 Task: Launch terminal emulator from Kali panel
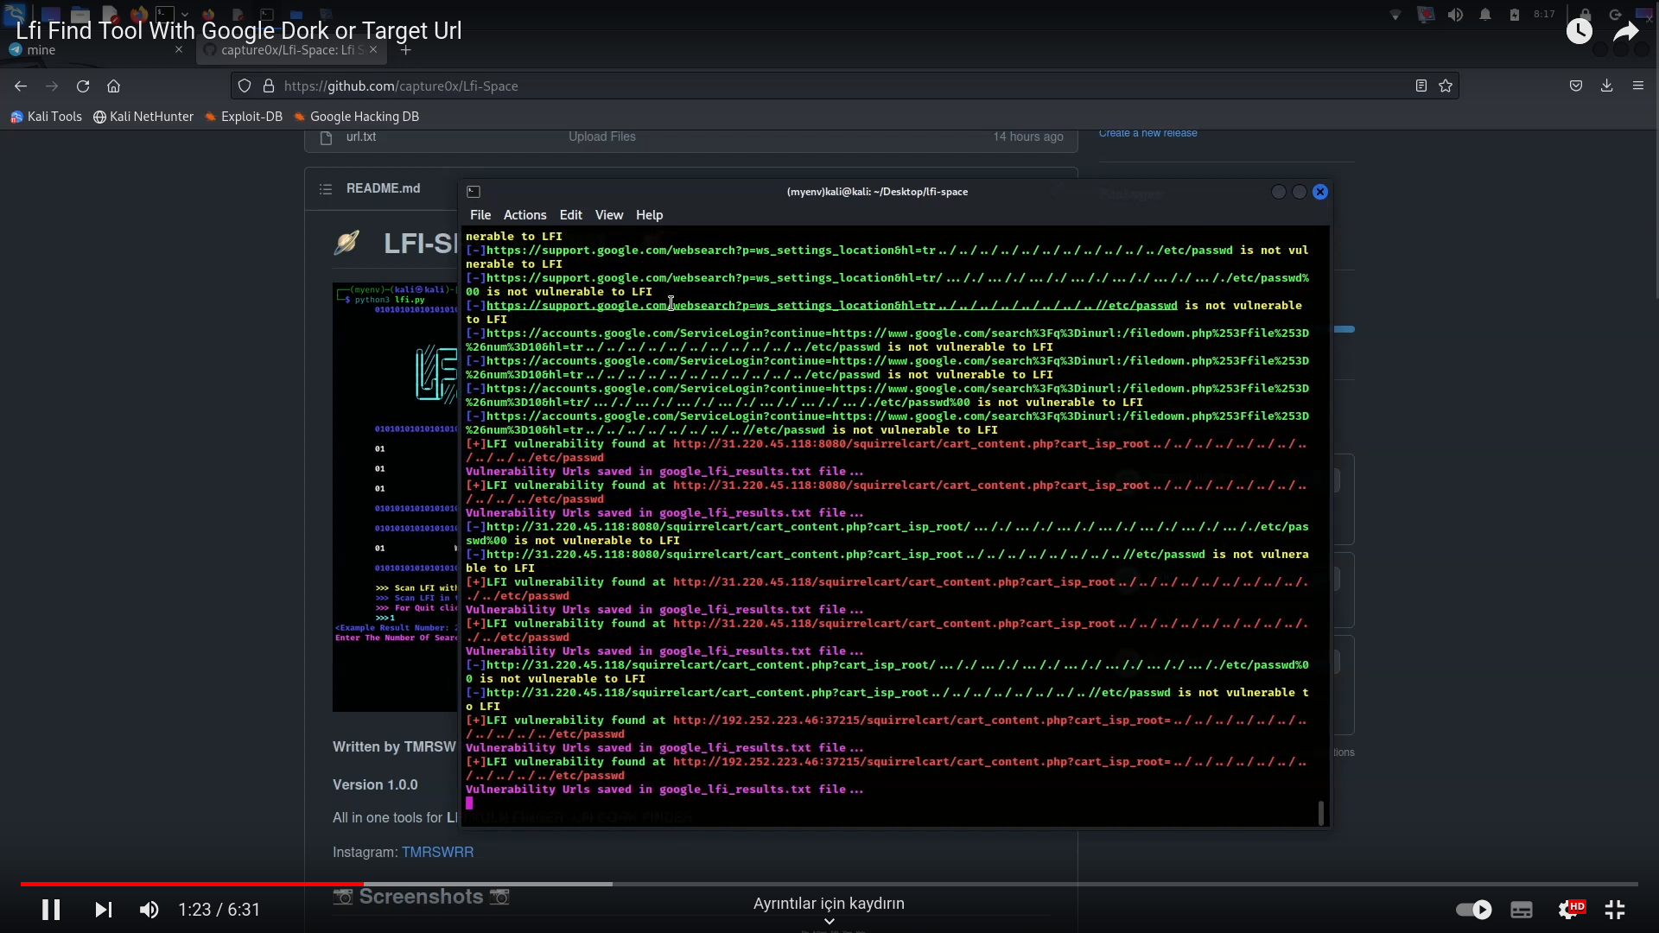[x=165, y=14]
